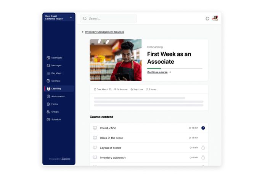Click the lock icon on Layout of stores

[x=203, y=148]
